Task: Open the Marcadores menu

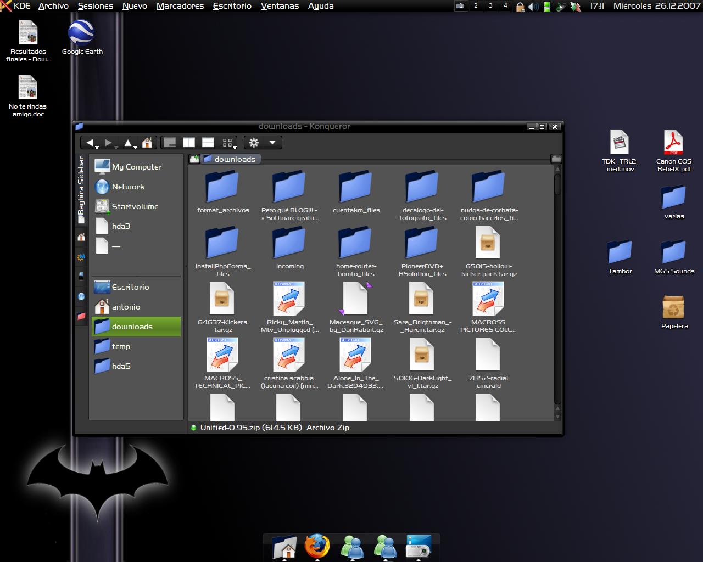Action: [x=180, y=6]
